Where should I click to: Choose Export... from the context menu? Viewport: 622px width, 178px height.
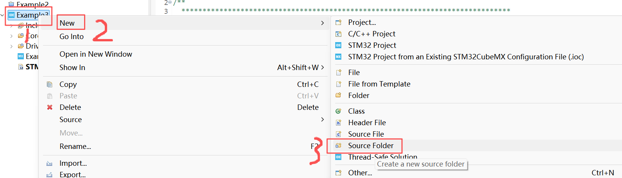pos(73,174)
